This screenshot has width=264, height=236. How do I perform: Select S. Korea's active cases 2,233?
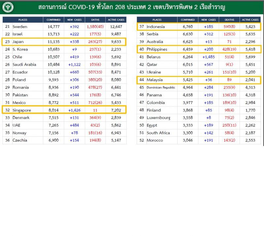tap(116, 50)
